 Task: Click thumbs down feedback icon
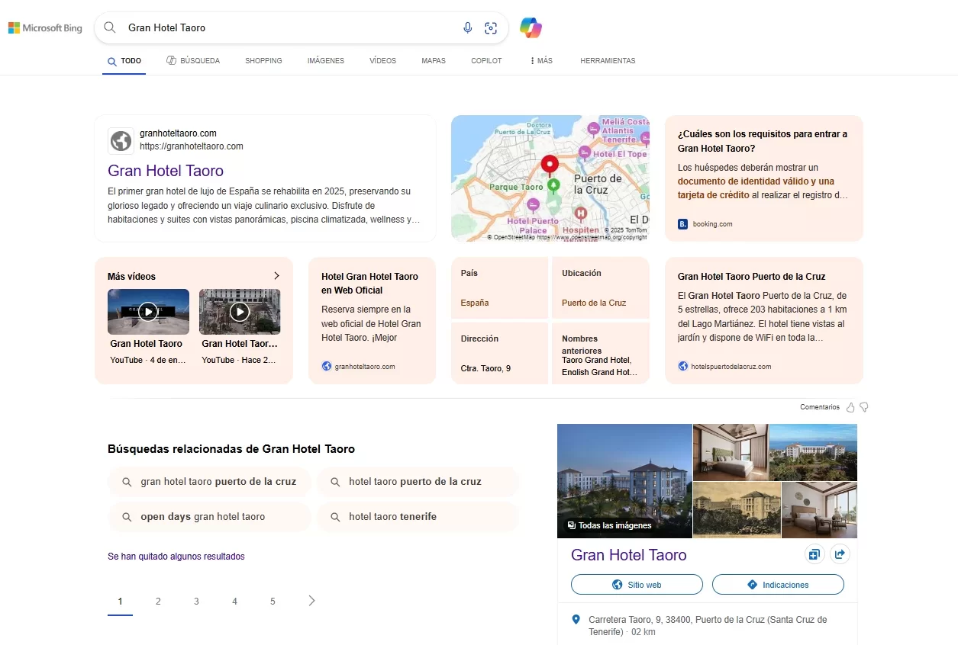tap(864, 407)
